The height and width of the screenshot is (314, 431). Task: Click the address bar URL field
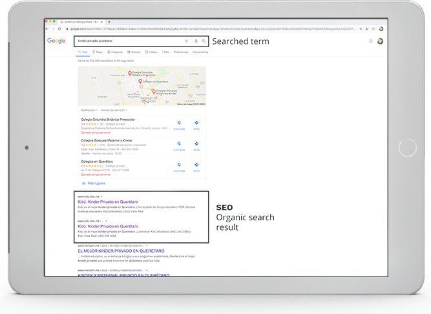point(212,29)
